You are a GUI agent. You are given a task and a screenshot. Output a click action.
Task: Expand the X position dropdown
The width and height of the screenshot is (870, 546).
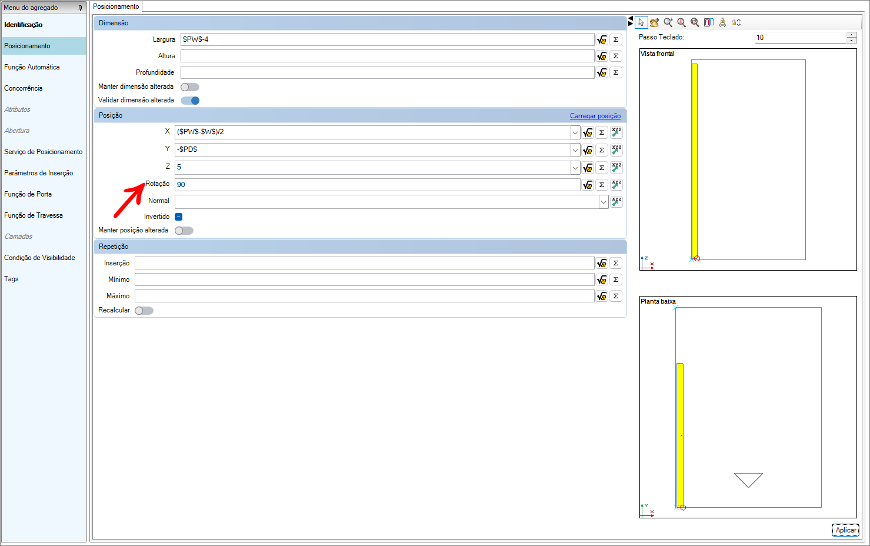(575, 132)
